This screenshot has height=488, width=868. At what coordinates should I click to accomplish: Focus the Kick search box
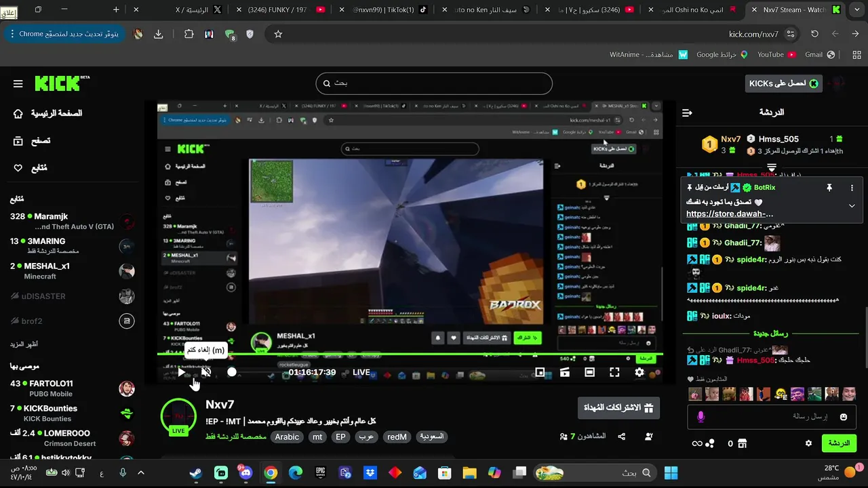434,83
